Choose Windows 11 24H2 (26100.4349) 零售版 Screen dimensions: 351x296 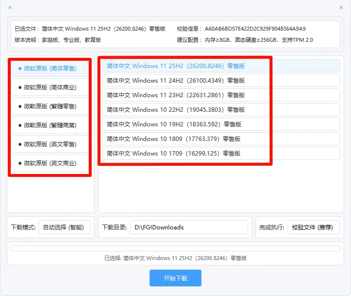pyautogui.click(x=221, y=80)
